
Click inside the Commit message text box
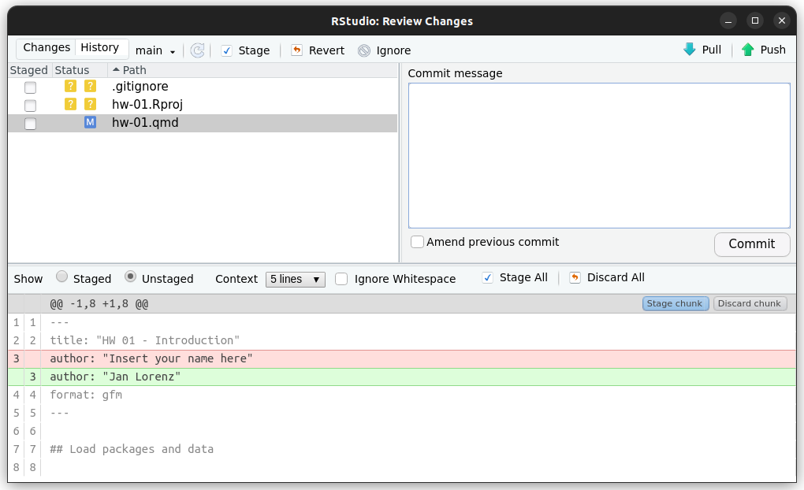(x=599, y=155)
